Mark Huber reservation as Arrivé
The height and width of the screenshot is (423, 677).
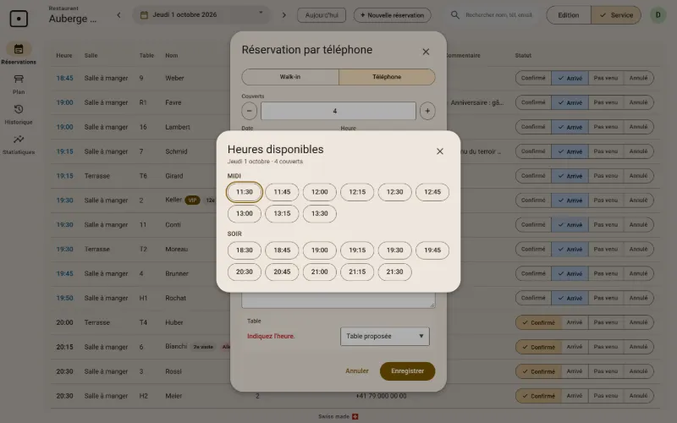coord(575,322)
